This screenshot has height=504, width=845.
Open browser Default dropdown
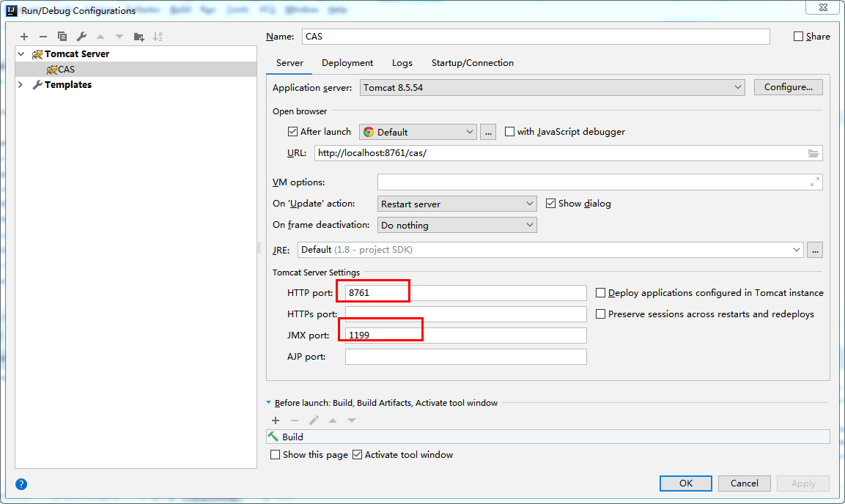pyautogui.click(x=418, y=132)
